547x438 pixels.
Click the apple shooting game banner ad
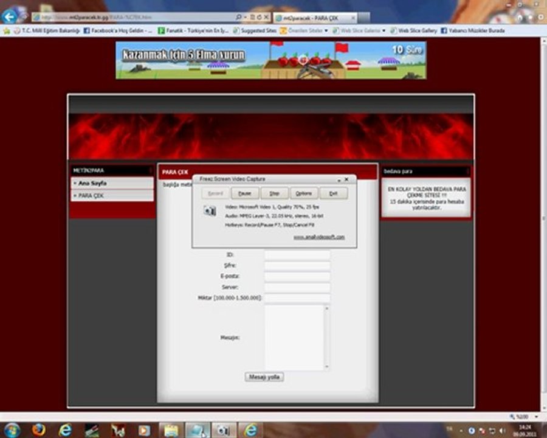[x=270, y=60]
